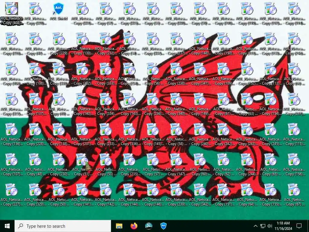The image size is (309, 232).
Task: Open Netscape from the taskbar
Action: 149,226
